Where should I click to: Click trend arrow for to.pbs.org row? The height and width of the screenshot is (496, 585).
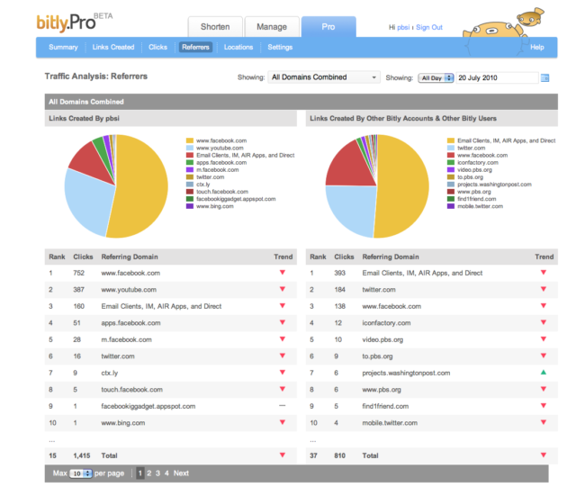coord(544,356)
